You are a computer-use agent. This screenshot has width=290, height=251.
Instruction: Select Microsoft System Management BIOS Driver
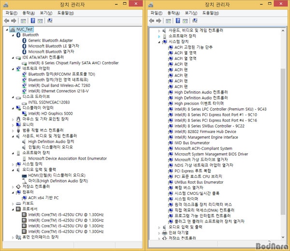pos(211,154)
